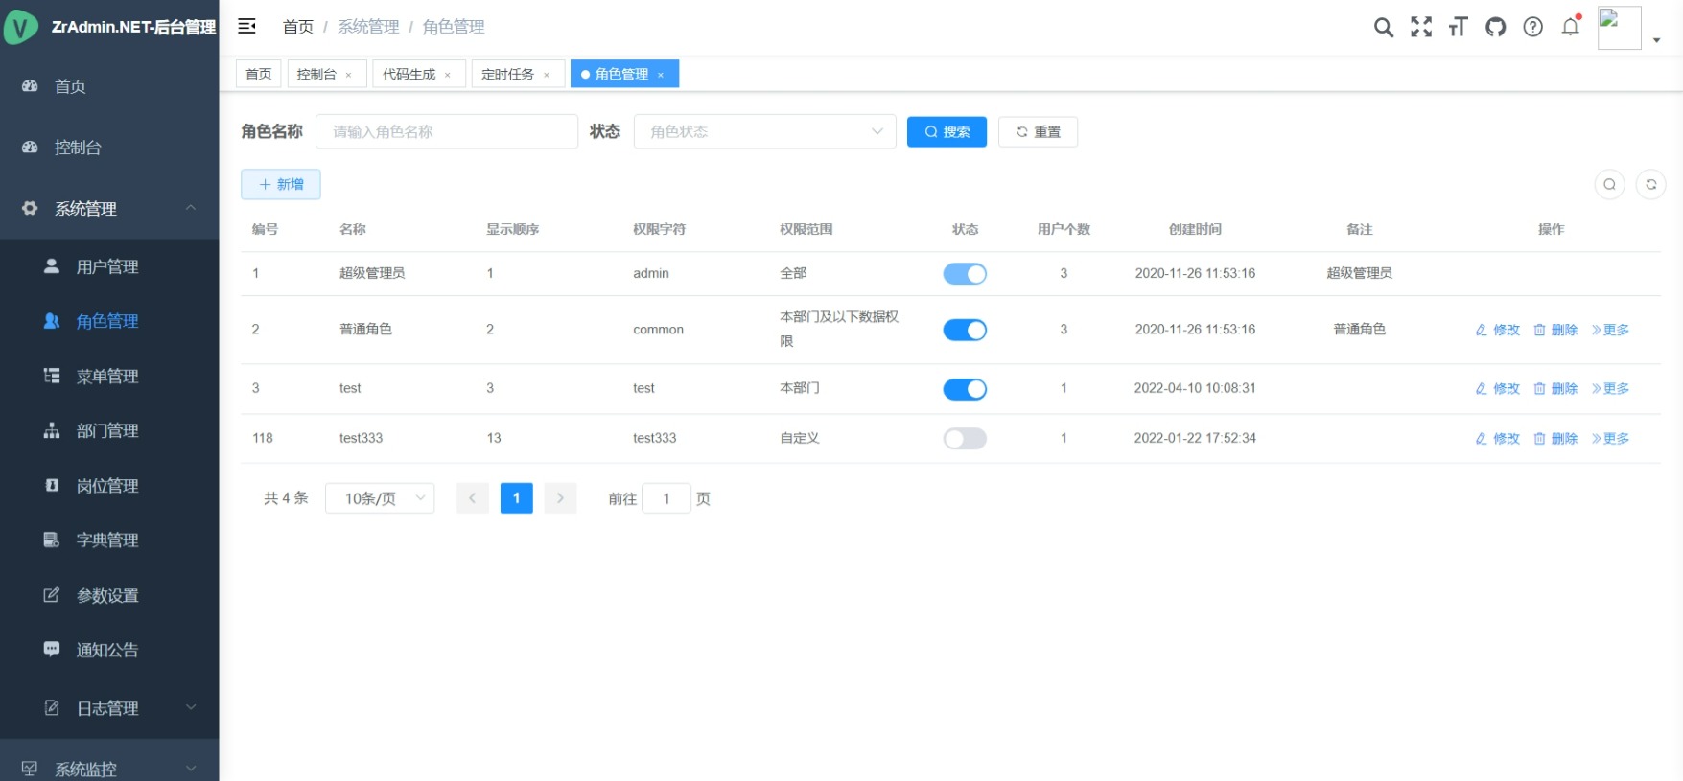Open 菜单管理 in the sidebar

click(107, 377)
